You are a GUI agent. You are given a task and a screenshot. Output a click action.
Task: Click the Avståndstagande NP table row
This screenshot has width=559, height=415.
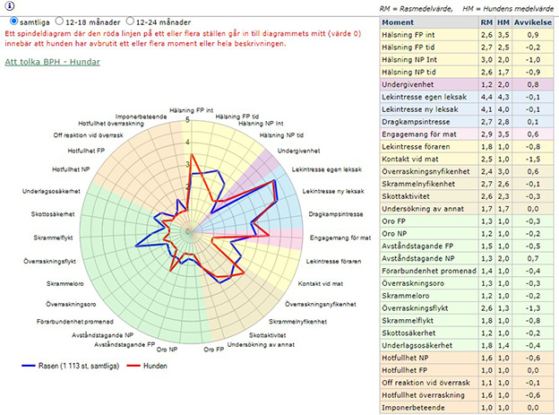click(467, 259)
